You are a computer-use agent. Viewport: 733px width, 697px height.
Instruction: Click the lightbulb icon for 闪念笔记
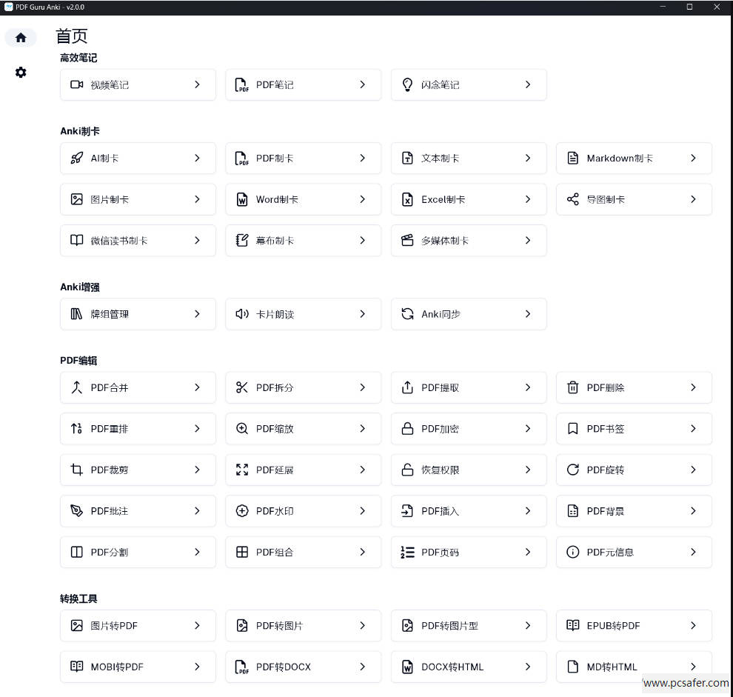tap(407, 84)
